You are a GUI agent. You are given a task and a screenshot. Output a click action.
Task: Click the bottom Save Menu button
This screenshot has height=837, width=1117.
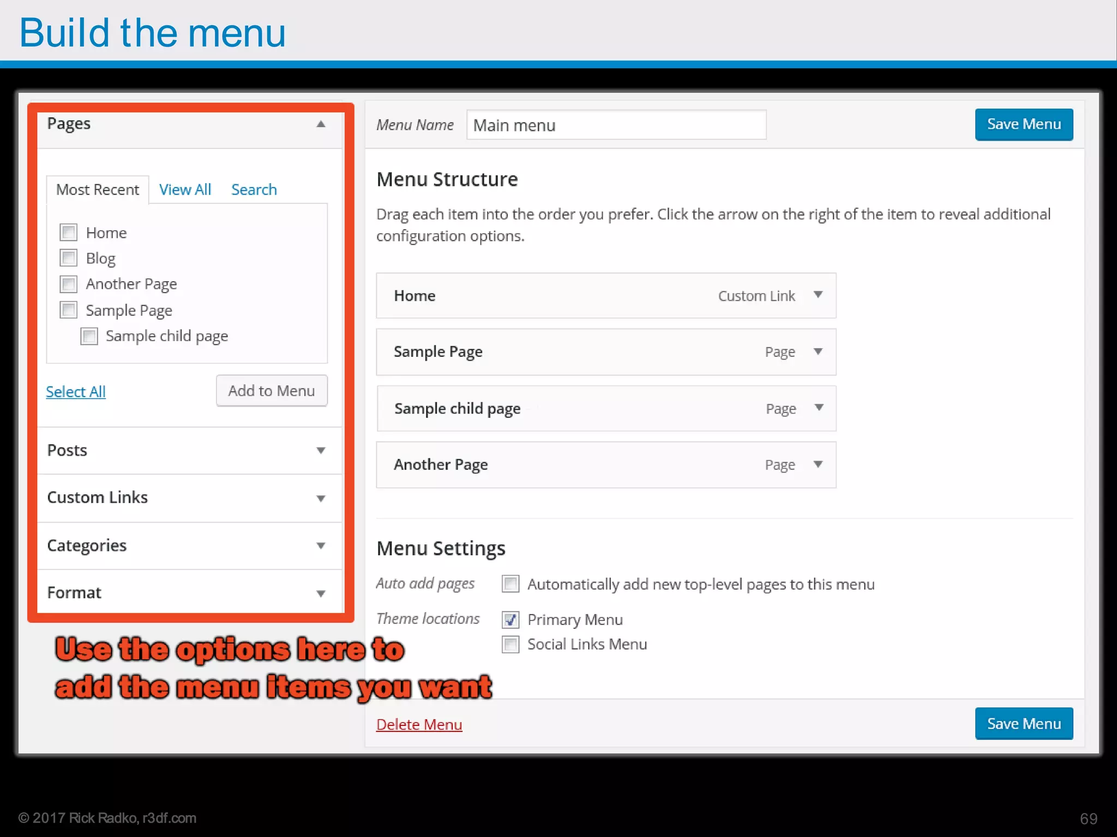(x=1024, y=724)
